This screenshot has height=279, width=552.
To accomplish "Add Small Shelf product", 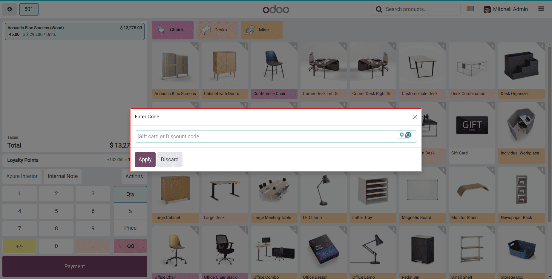I will coord(472,252).
